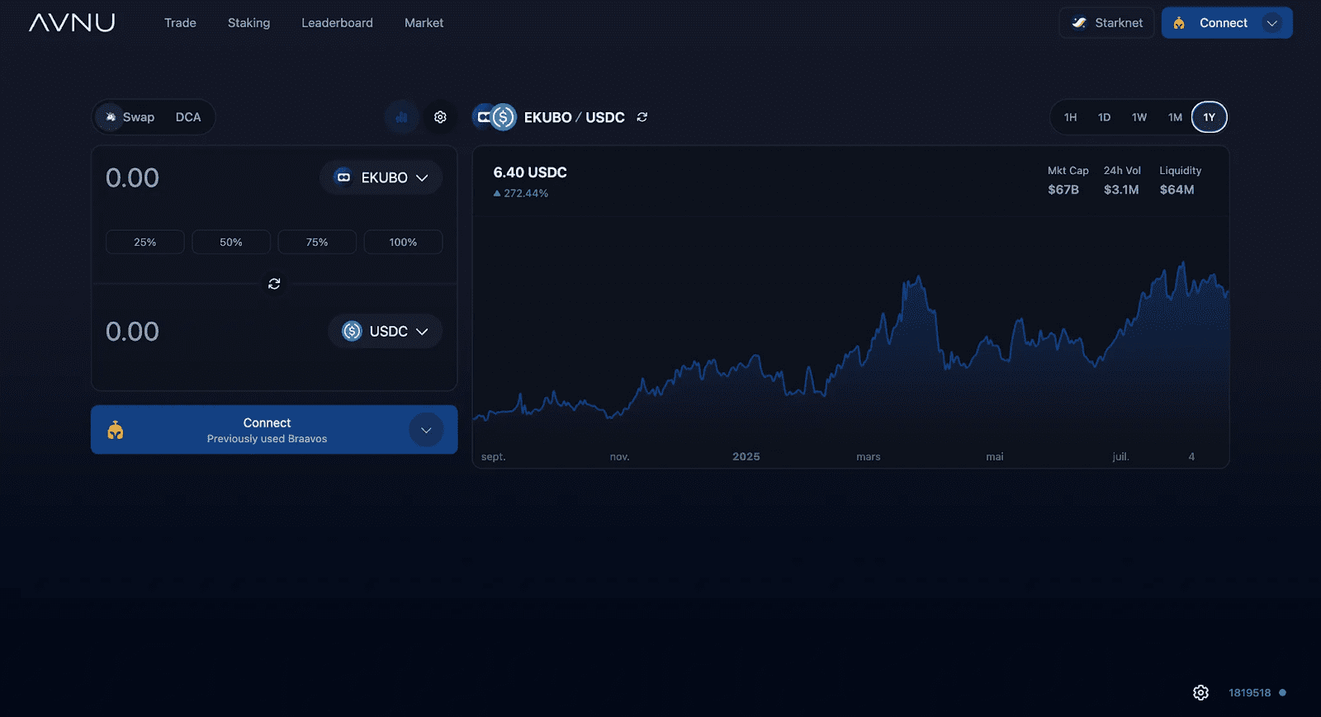This screenshot has width=1321, height=717.
Task: Select 50% of balance
Action: [231, 242]
